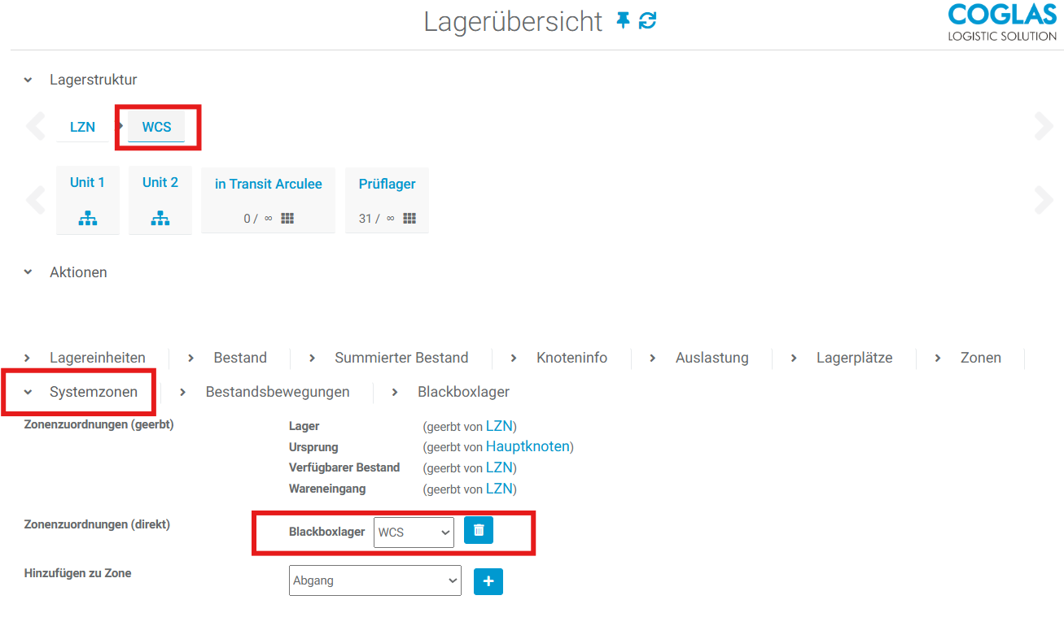The image size is (1064, 639).
Task: Select the WCS tab in Lagerstruktur
Action: (156, 128)
